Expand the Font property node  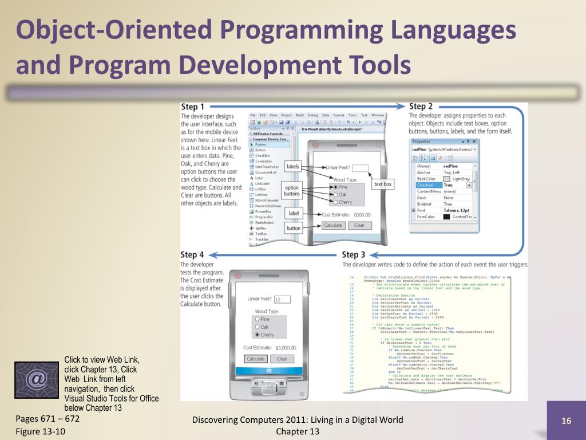click(413, 210)
